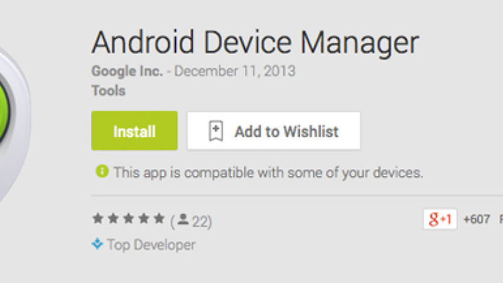Select the second rating star
Screen dimensions: 503x283
coord(113,218)
